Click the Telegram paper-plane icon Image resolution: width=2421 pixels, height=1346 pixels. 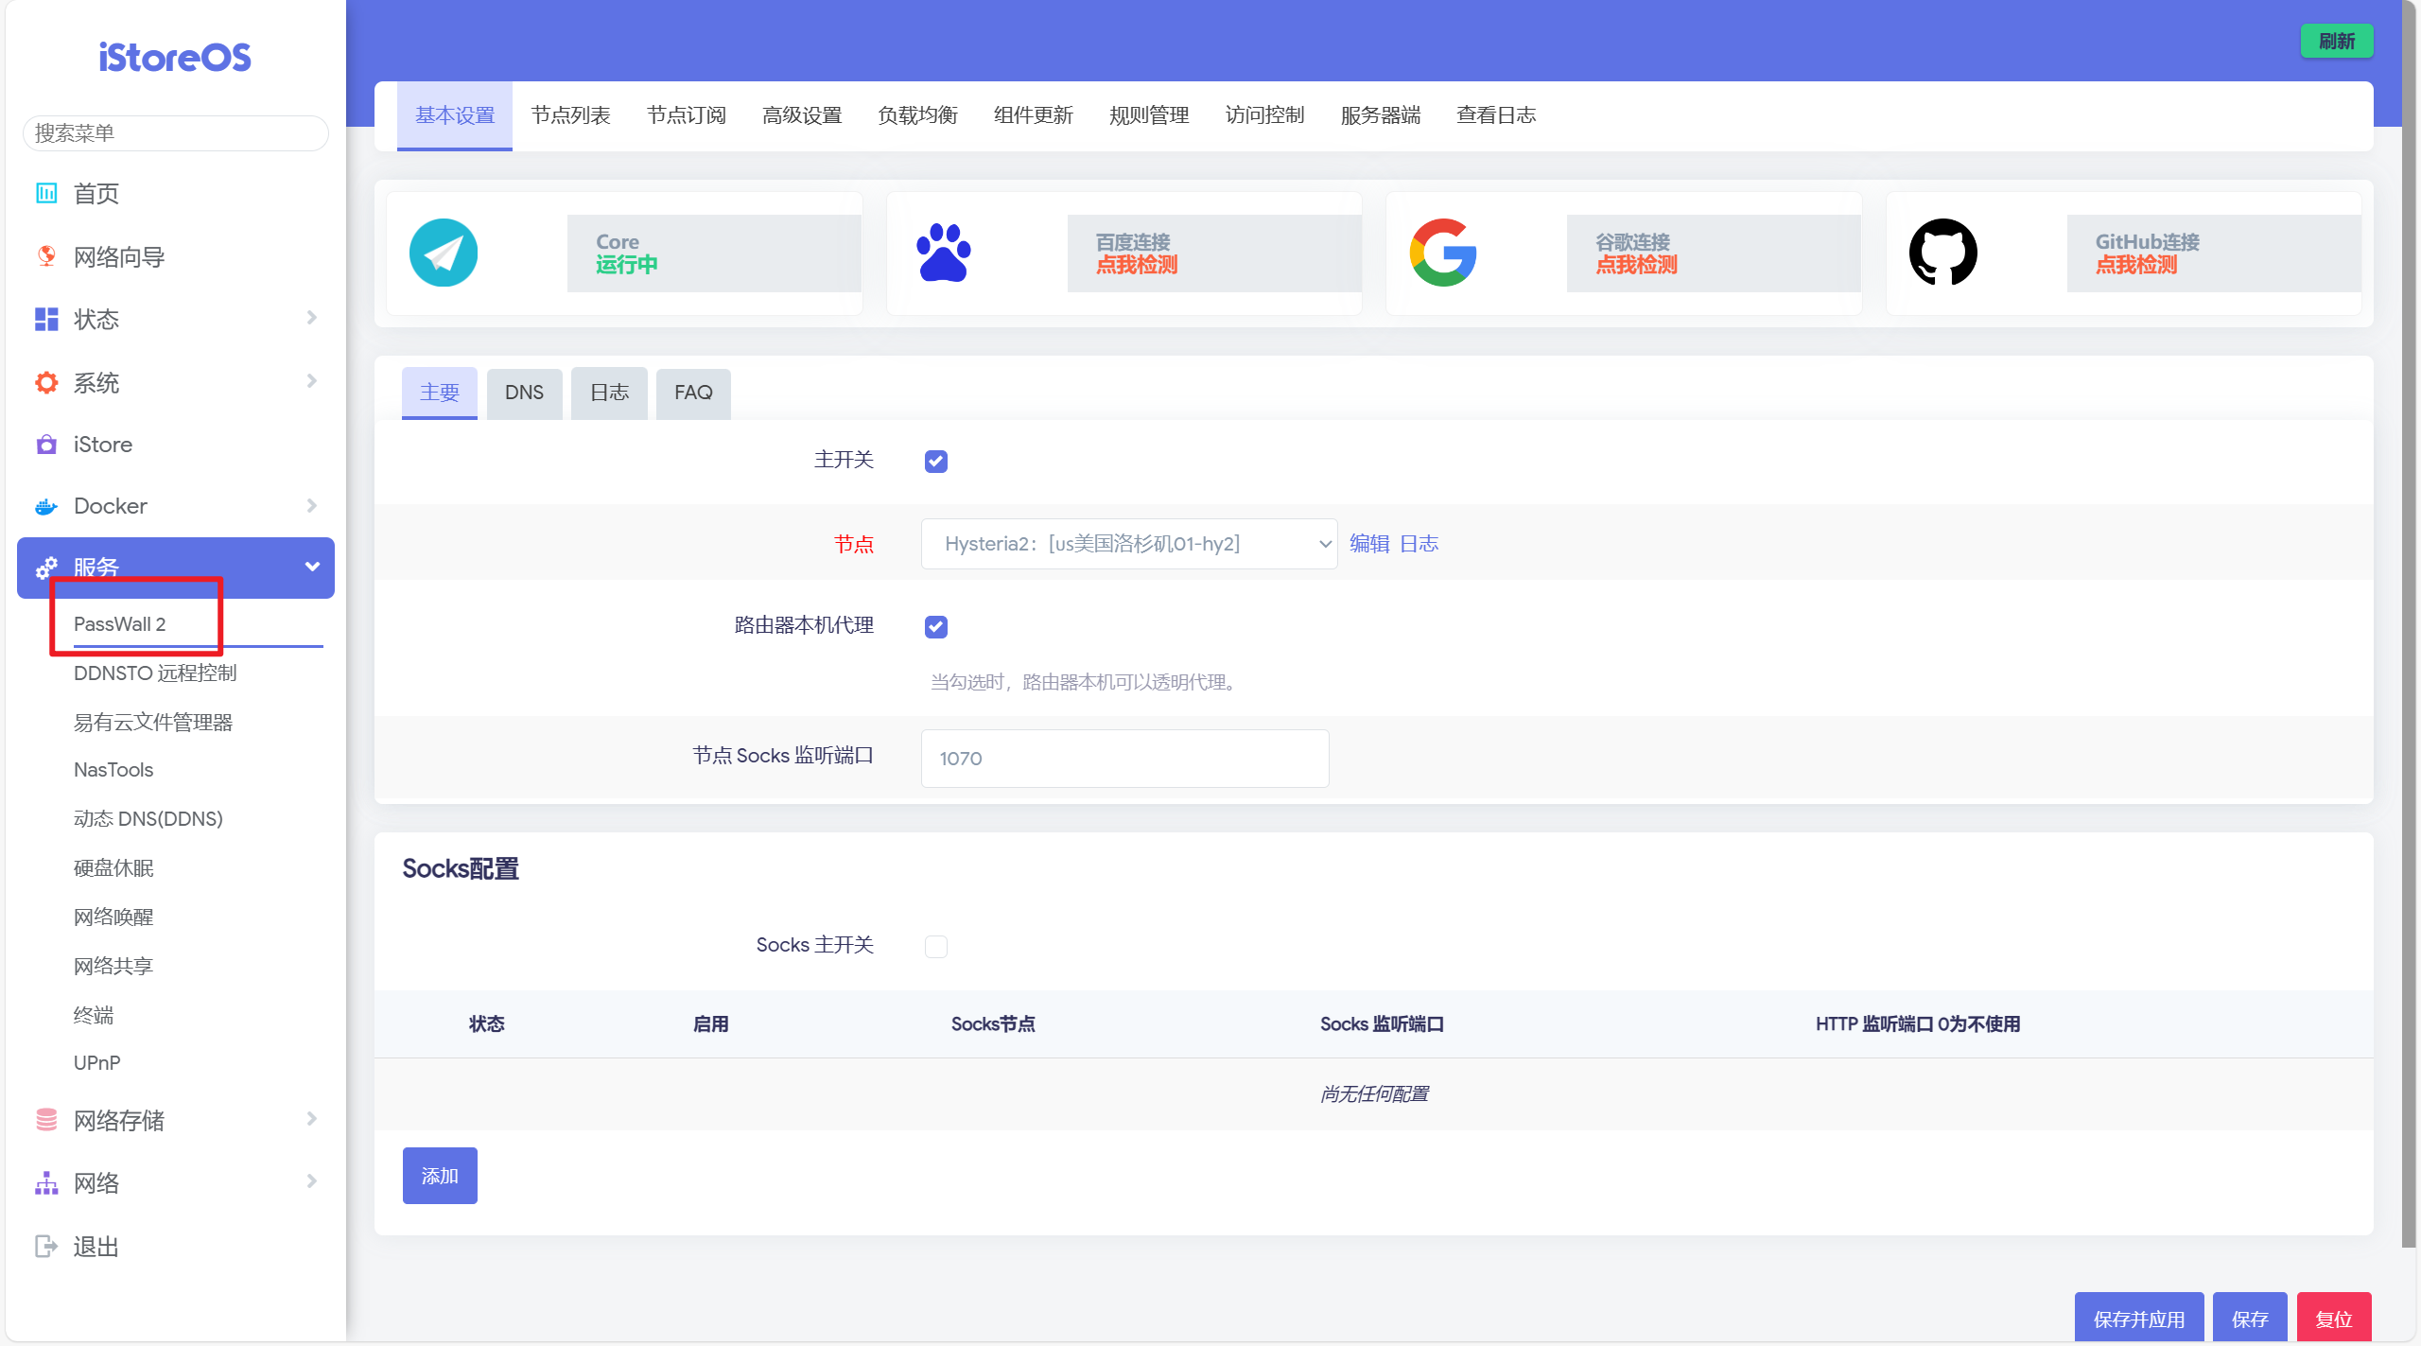443,253
